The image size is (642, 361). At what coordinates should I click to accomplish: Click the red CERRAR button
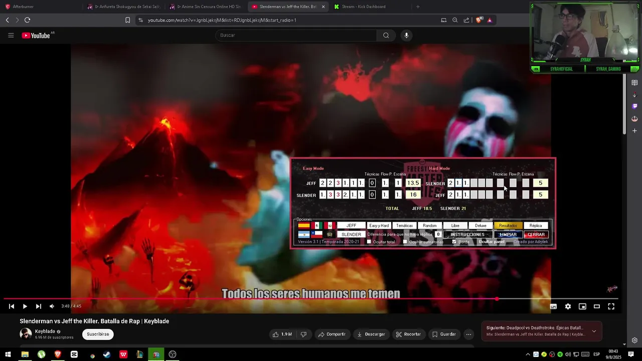536,234
